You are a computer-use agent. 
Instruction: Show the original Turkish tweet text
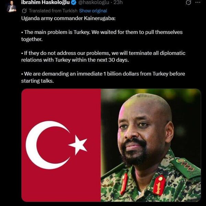click(93, 11)
